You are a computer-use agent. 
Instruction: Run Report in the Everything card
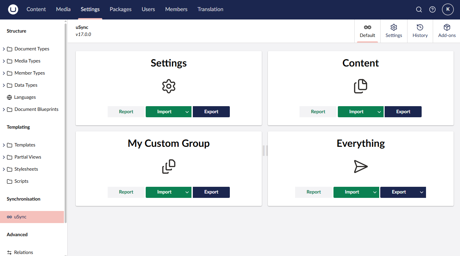coord(314,192)
